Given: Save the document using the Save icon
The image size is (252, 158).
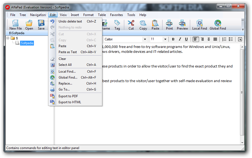Looking at the screenshot, I should (41, 25).
